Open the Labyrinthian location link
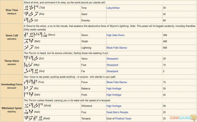The height and width of the screenshot is (122, 197). [113, 8]
